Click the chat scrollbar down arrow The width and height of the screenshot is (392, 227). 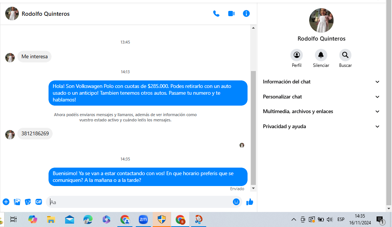[253, 188]
